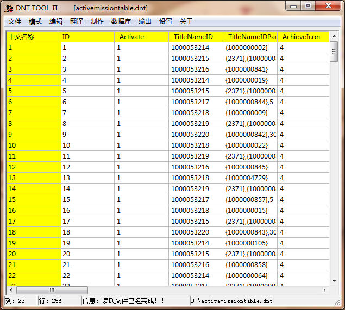Open the 编辑 menu

[x=56, y=22]
